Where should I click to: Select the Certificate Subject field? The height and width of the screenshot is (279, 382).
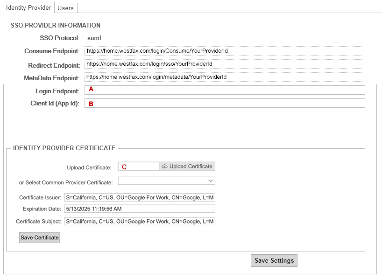(139, 221)
